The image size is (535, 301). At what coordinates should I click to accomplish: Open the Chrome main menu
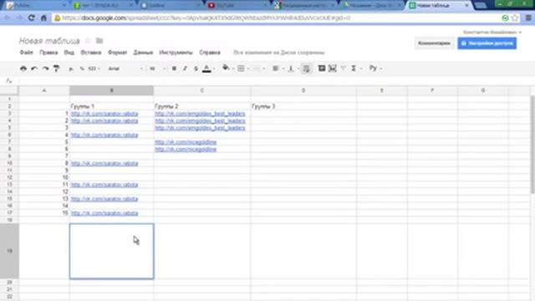pos(528,18)
